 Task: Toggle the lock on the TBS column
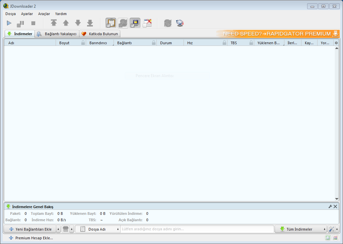pos(251,43)
